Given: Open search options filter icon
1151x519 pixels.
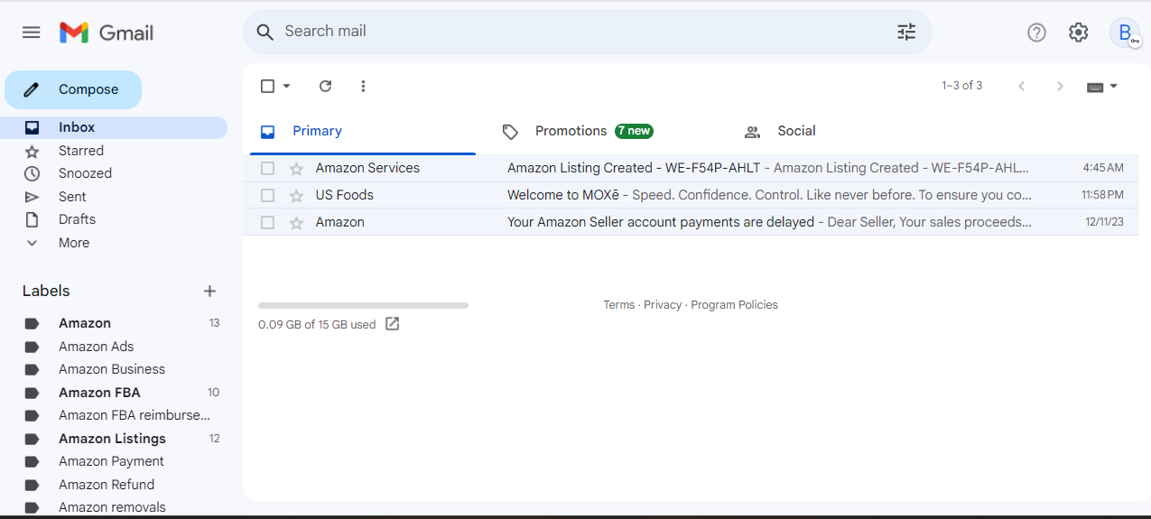Looking at the screenshot, I should click(906, 32).
